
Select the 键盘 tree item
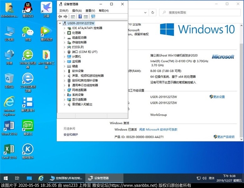[75, 66]
